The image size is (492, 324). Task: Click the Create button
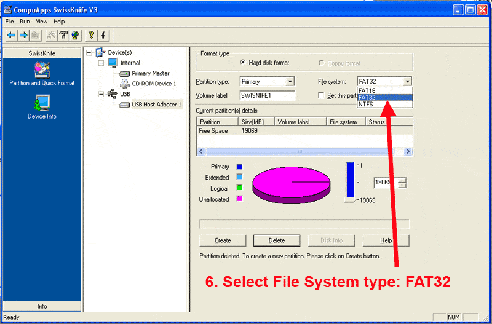coord(223,240)
